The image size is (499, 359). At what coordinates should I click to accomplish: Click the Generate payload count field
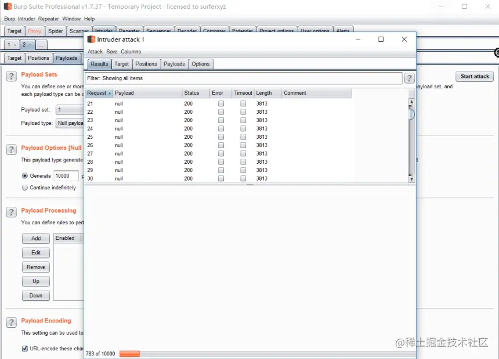point(66,176)
